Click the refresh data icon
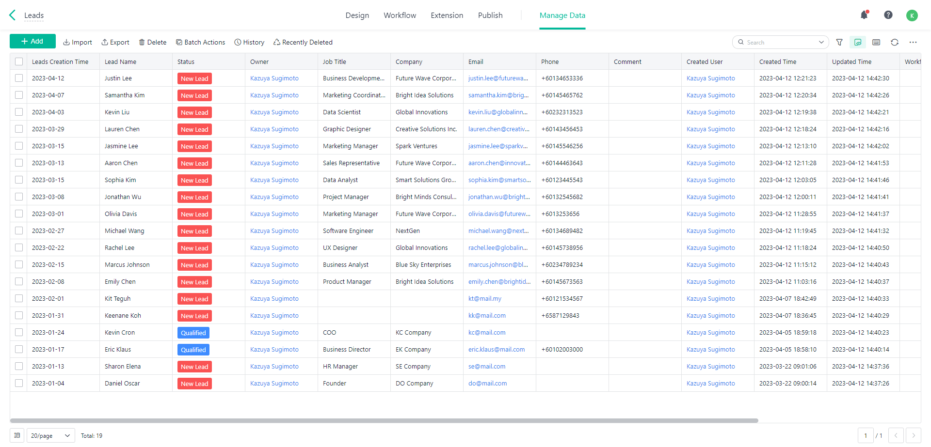Screen dimensions: 931x447 [895, 42]
